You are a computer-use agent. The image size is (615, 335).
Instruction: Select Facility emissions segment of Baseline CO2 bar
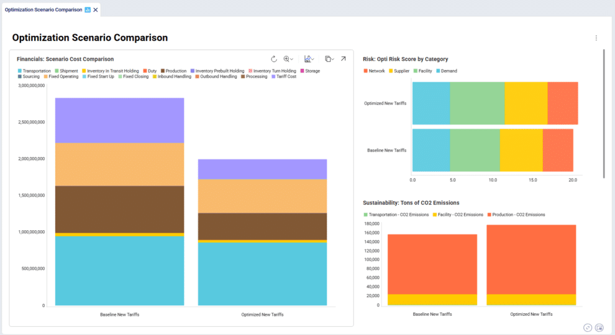click(x=432, y=300)
